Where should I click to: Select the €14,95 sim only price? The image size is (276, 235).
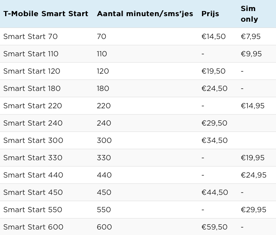coord(252,106)
